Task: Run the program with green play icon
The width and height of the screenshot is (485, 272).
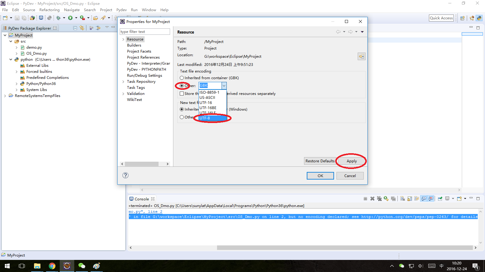Action: (70, 18)
